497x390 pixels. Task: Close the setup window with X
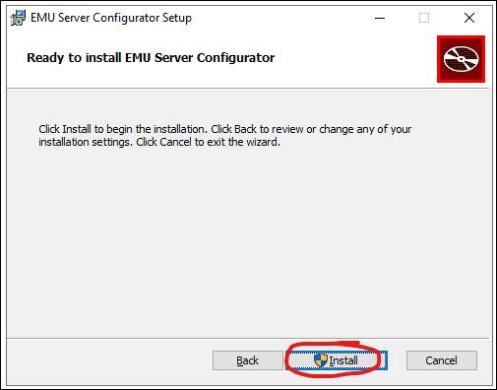coord(469,18)
